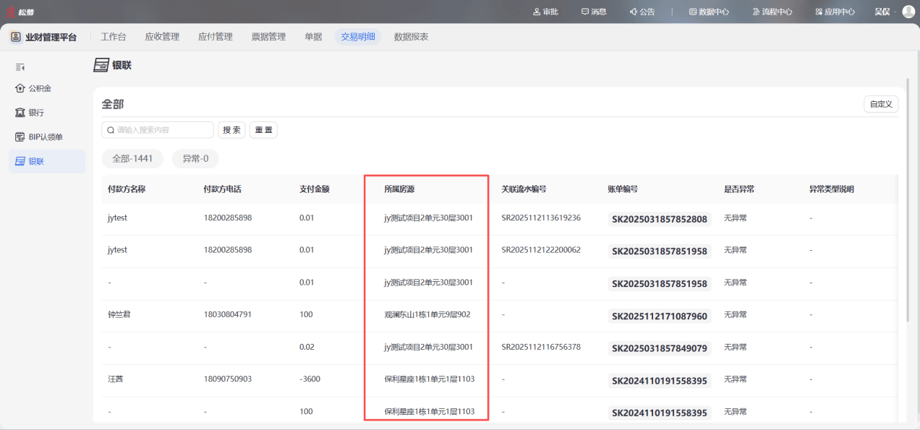
Task: Click serial number SR2025112122200062
Action: pyautogui.click(x=541, y=250)
